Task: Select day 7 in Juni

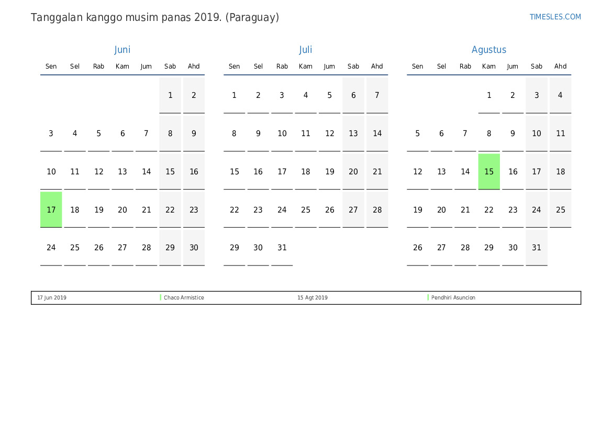Action: coord(147,134)
